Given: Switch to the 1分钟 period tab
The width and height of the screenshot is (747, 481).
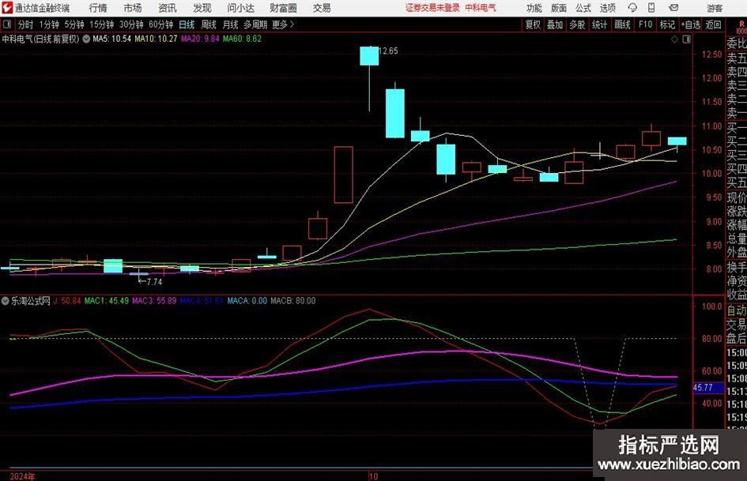Looking at the screenshot, I should 49,24.
